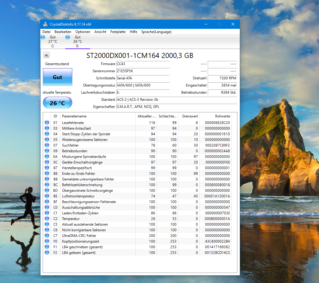The height and width of the screenshot is (283, 319).
Task: Click the 26 °C temperature button
Action: pyautogui.click(x=58, y=103)
